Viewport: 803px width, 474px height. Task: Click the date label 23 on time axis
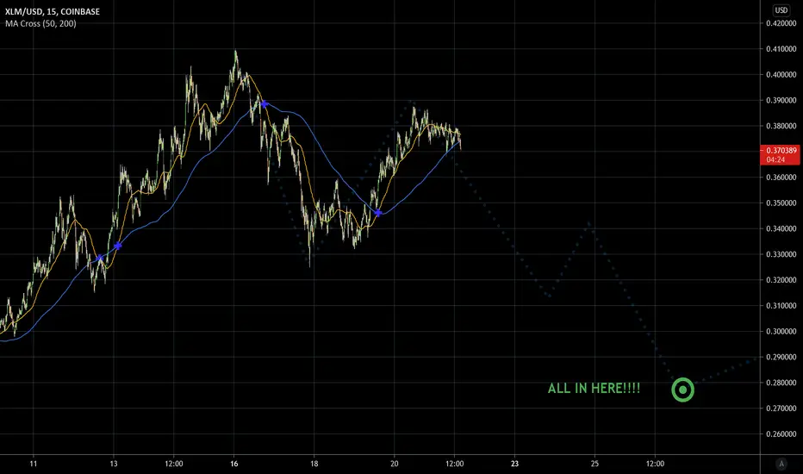click(x=514, y=464)
